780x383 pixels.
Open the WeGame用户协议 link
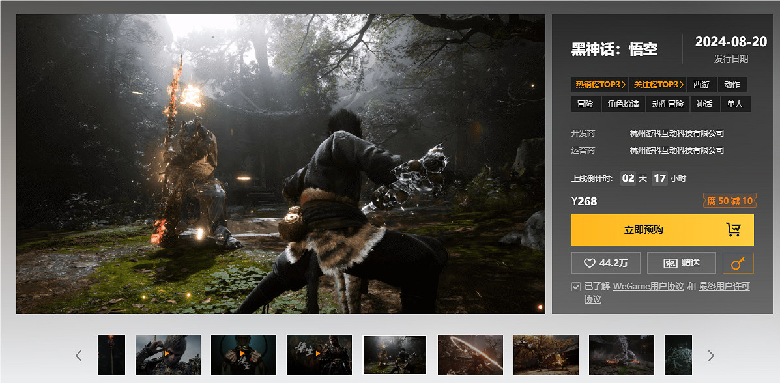click(648, 286)
